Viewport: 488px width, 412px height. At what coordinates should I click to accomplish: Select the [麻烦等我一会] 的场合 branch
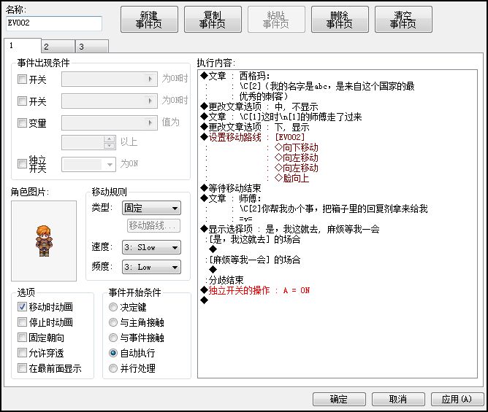click(253, 260)
